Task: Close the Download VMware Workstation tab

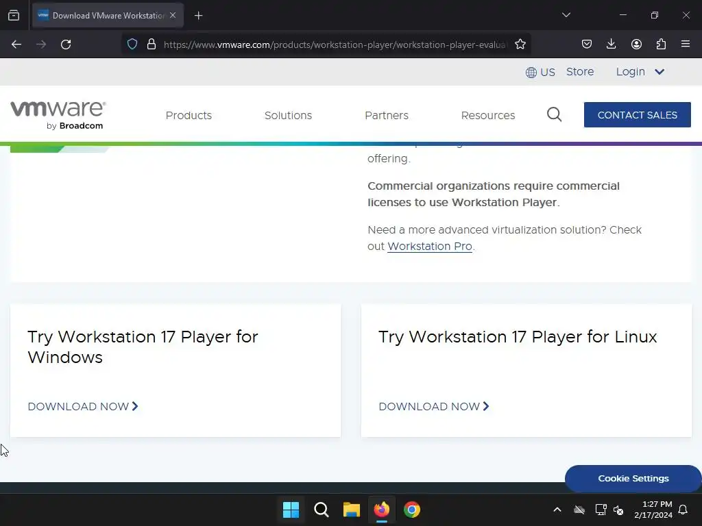Action: 173,15
